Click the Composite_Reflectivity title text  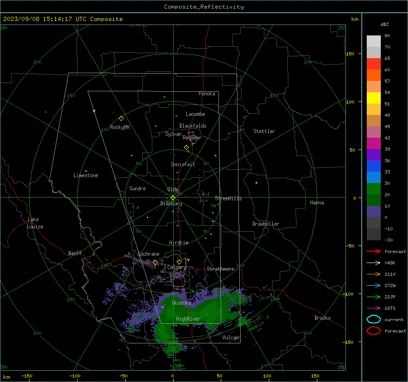point(204,7)
